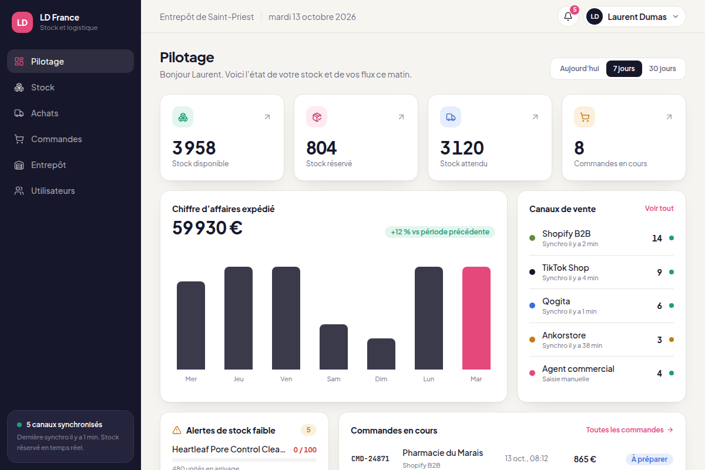Click the Stock attendu truck icon
Image resolution: width=705 pixels, height=470 pixels.
tap(451, 117)
